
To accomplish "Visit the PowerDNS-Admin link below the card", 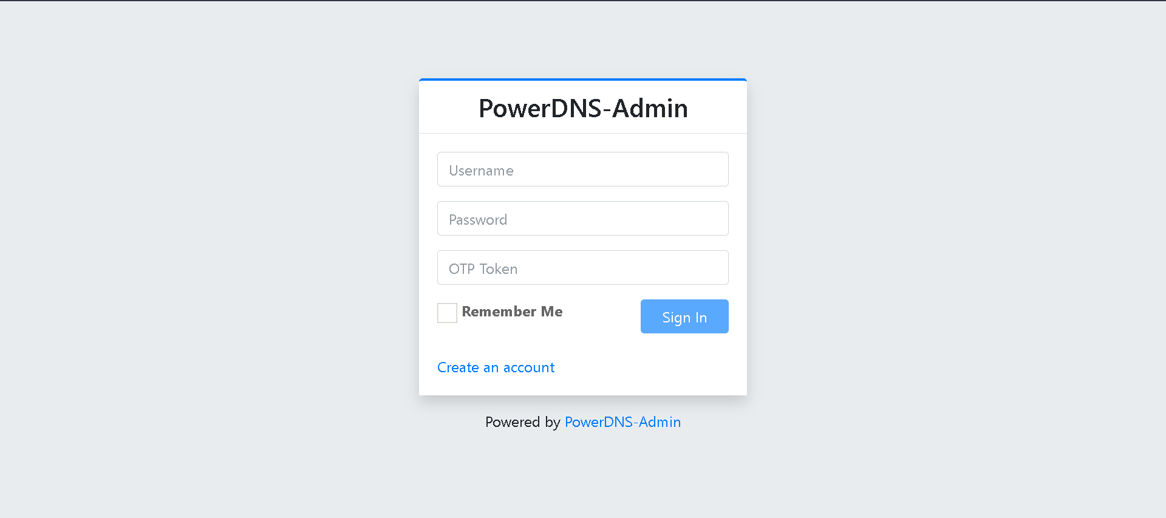I will pyautogui.click(x=622, y=422).
